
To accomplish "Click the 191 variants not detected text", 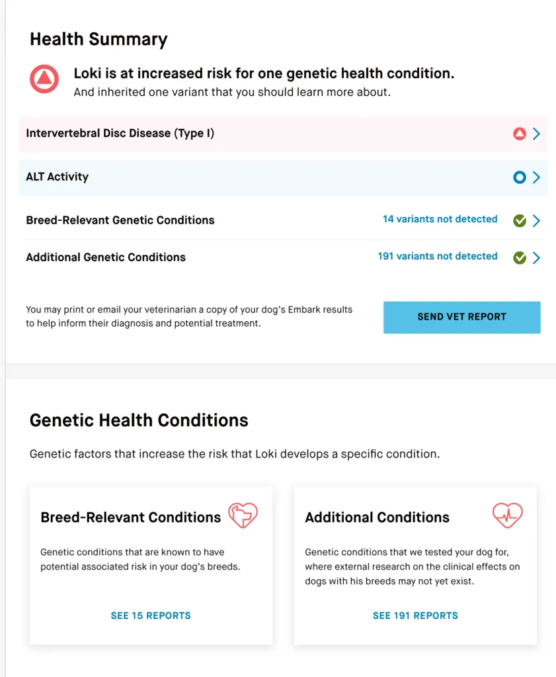I will click(x=437, y=256).
